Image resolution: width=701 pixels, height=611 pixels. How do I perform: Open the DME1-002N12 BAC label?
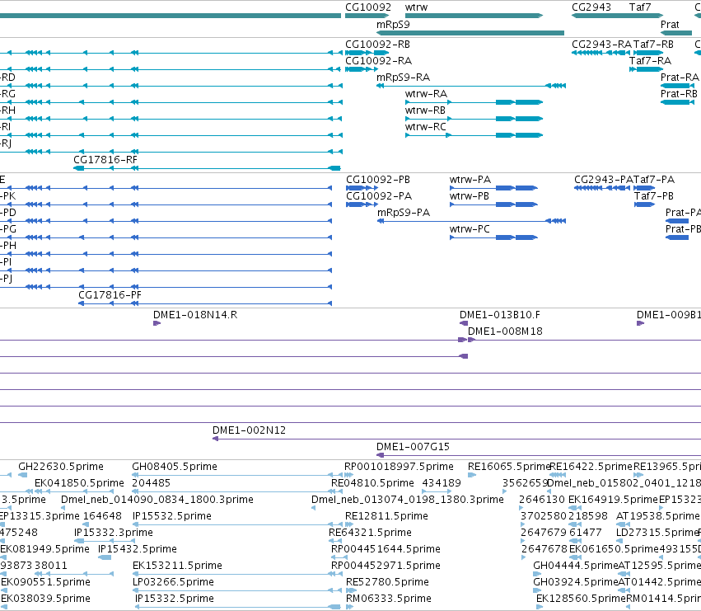pos(249,430)
